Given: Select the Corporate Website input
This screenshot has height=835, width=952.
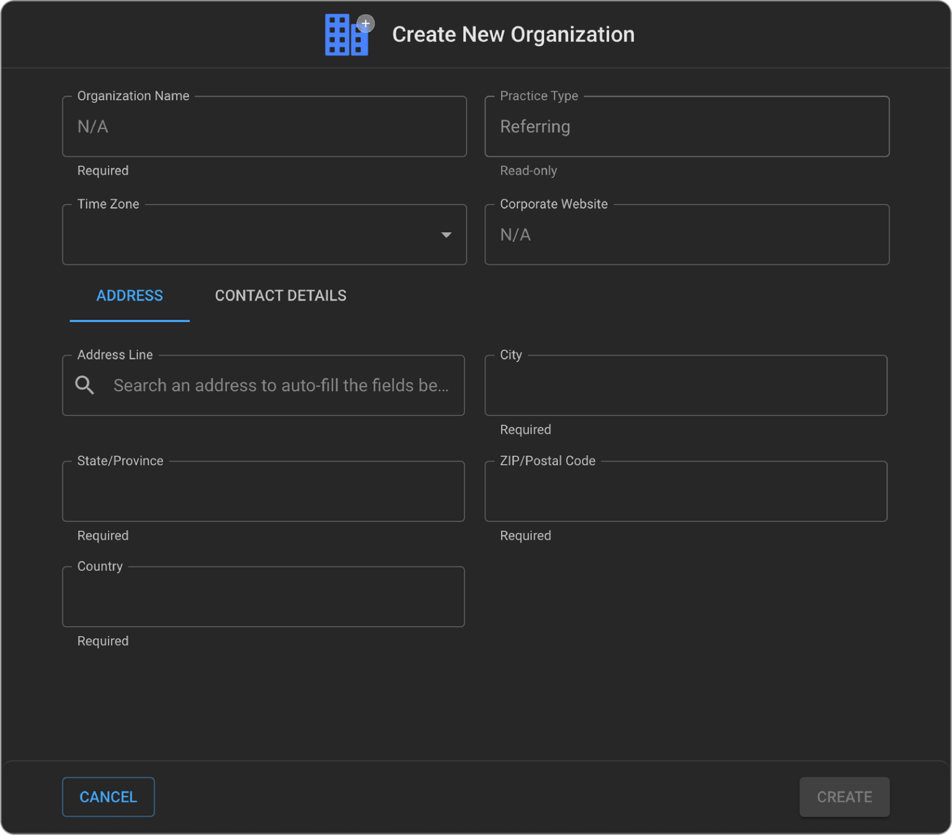Looking at the screenshot, I should tap(686, 235).
